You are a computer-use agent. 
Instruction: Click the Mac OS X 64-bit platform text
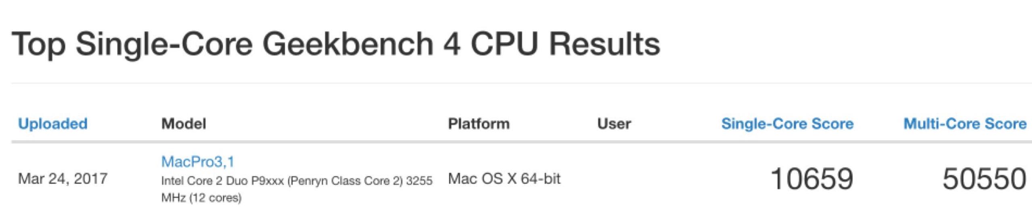pos(504,178)
